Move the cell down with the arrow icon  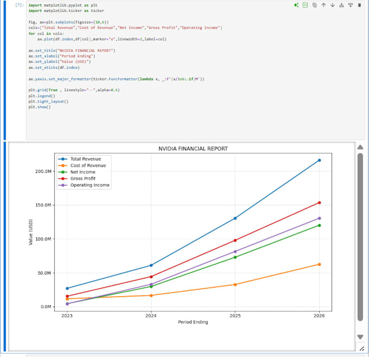click(x=333, y=5)
